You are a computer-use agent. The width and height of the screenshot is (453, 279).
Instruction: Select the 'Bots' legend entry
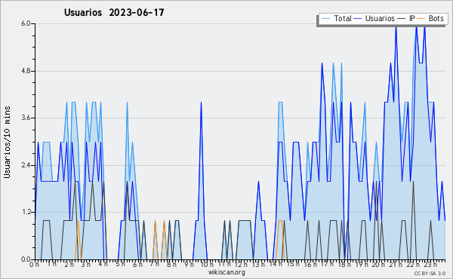pyautogui.click(x=430, y=18)
